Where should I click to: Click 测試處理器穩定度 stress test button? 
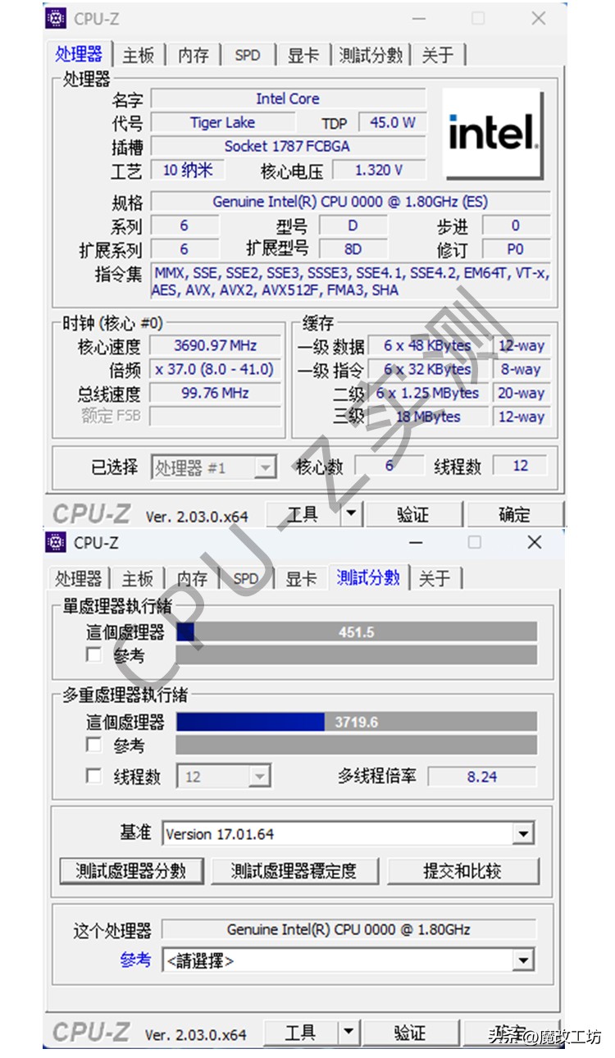pos(294,871)
